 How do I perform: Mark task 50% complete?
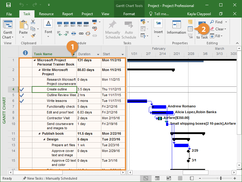point(73,24)
